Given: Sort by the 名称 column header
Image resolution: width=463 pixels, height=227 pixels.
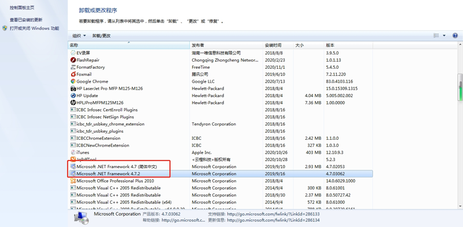Looking at the screenshot, I should tap(128, 46).
